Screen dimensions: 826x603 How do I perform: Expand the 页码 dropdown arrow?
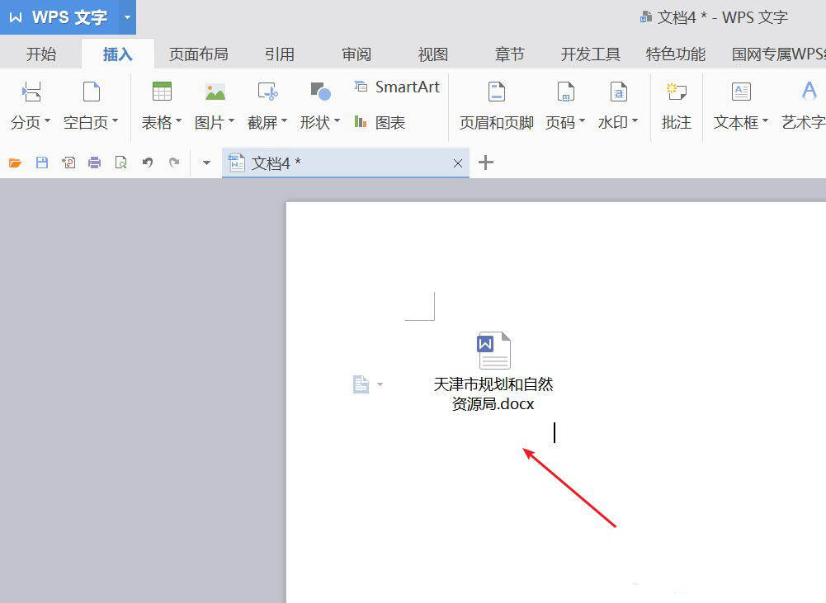click(582, 121)
